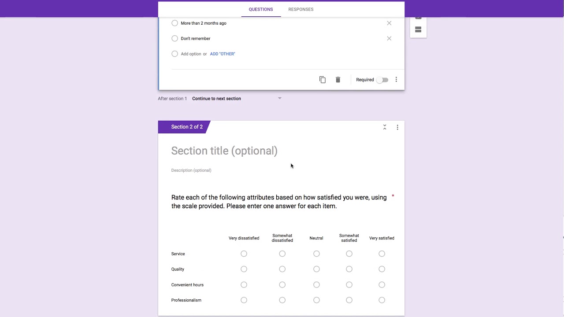This screenshot has width=564, height=317.
Task: Add a new section from side toolbar
Action: [x=418, y=29]
